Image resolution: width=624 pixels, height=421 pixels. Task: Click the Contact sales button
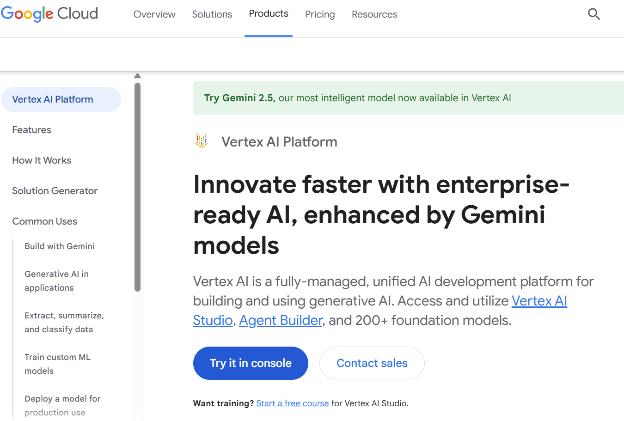click(x=372, y=363)
